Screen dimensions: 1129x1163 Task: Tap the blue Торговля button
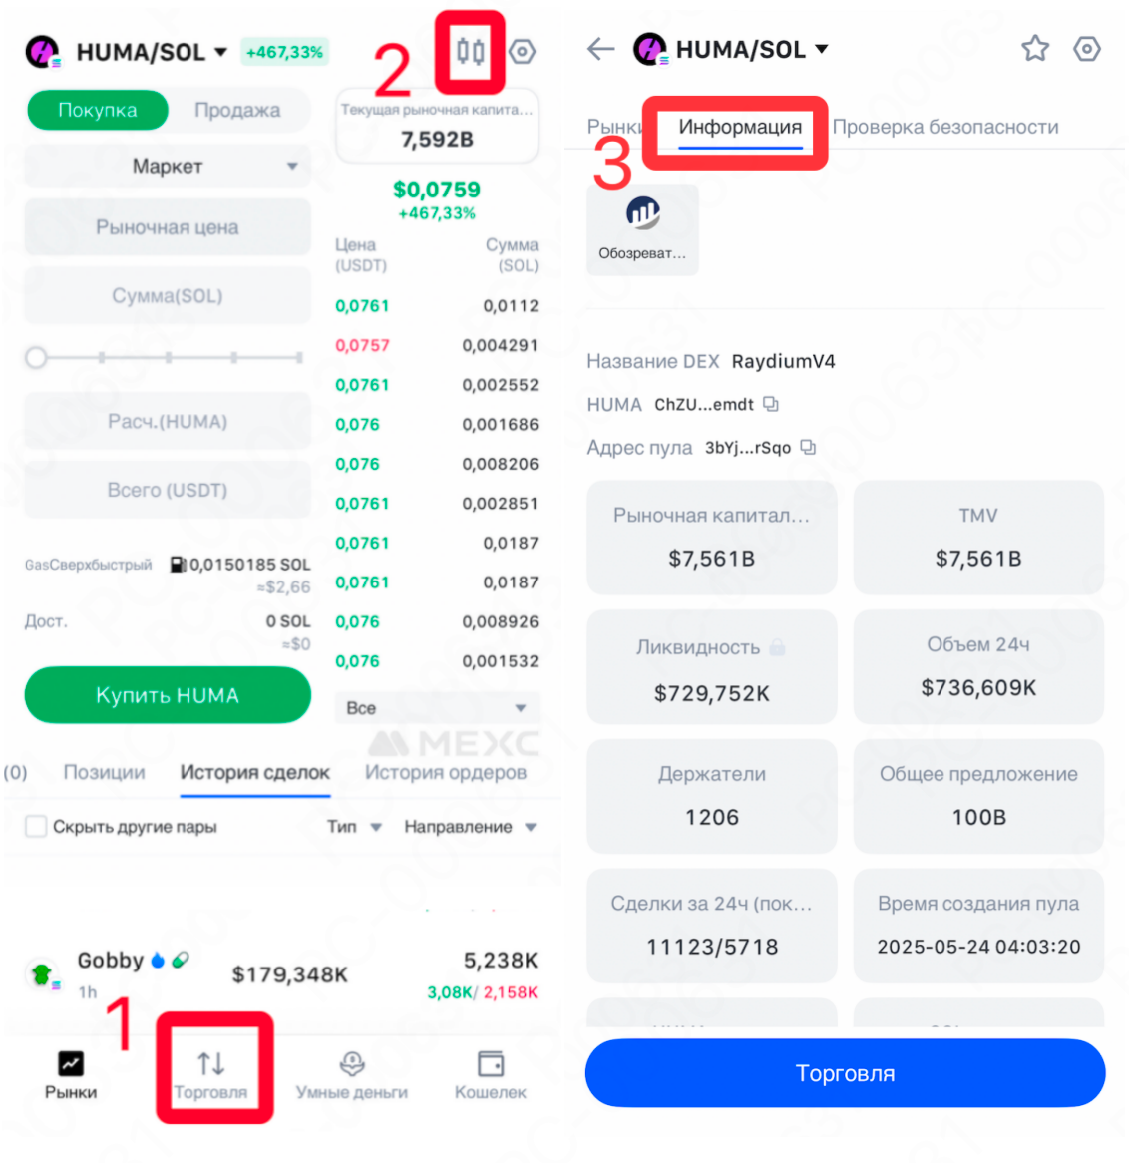pos(845,1073)
